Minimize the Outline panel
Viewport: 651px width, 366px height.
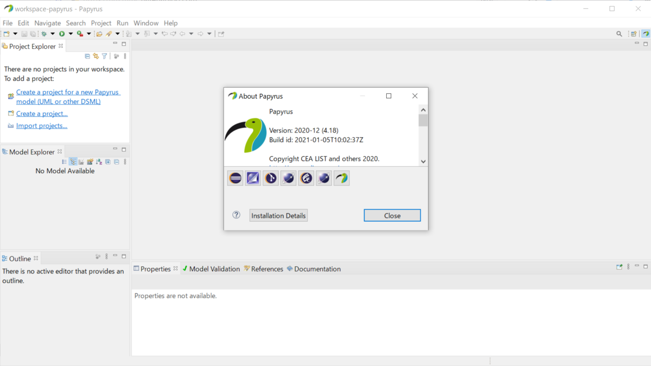tap(115, 256)
